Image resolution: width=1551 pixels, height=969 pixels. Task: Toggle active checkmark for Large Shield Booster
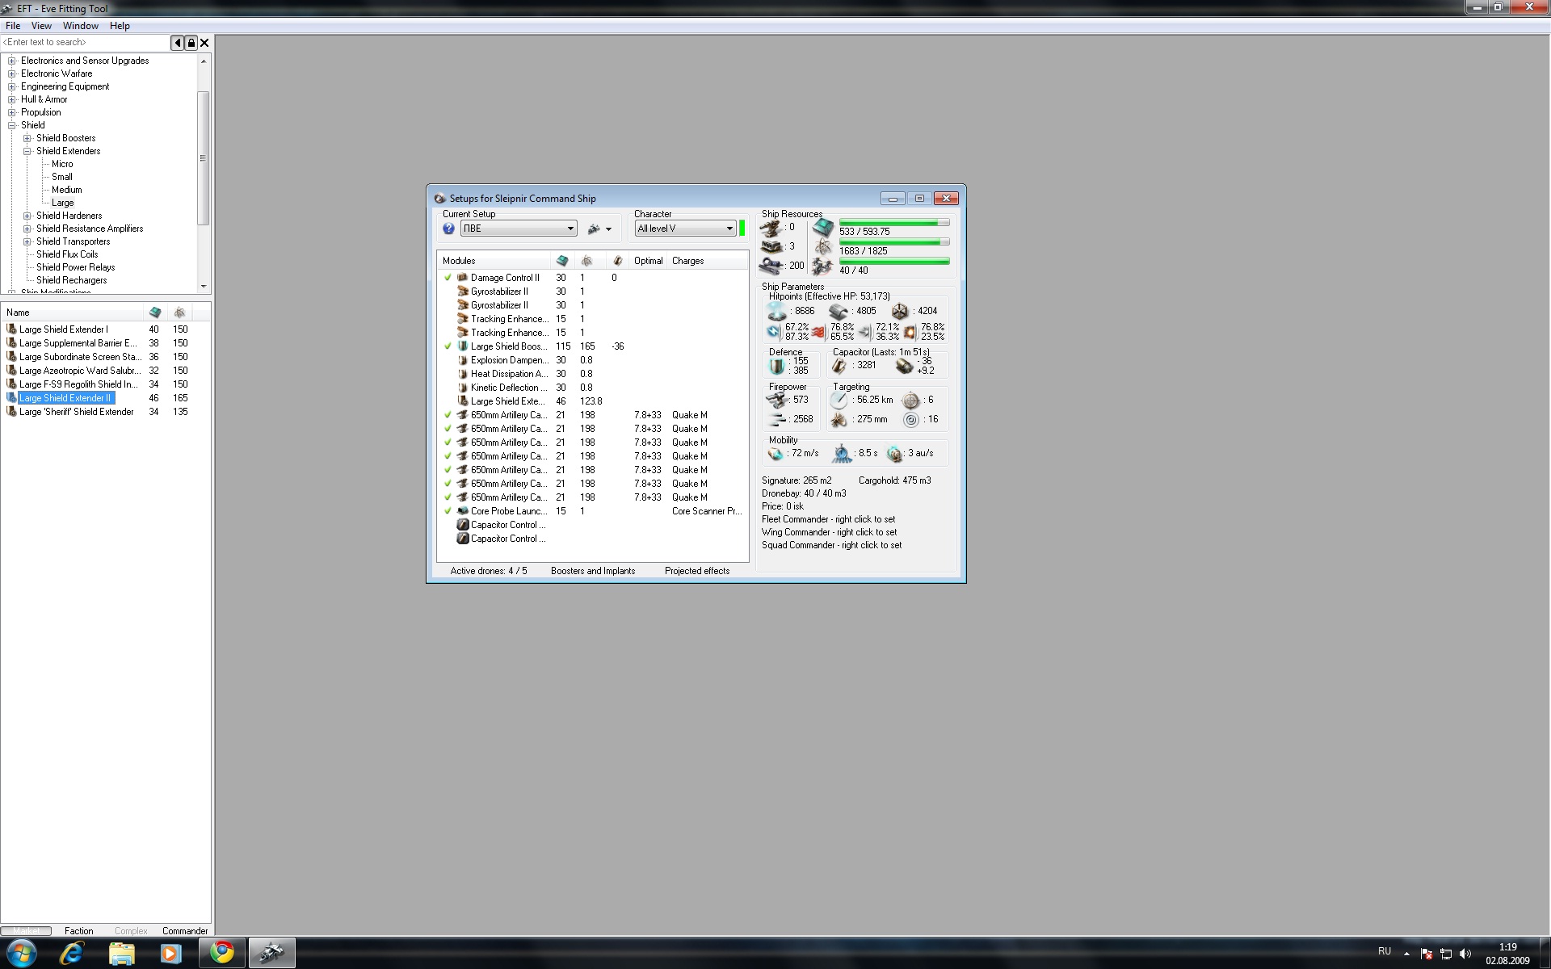tap(448, 346)
